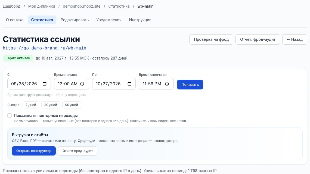Enable showing repeated clicks checkbox
The width and height of the screenshot is (310, 174).
pos(10,116)
